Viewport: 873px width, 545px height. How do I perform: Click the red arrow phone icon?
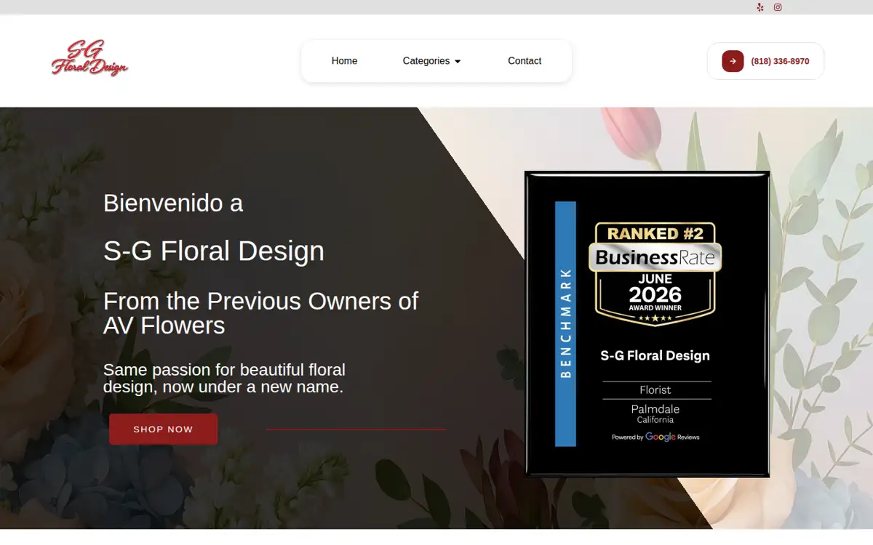733,61
